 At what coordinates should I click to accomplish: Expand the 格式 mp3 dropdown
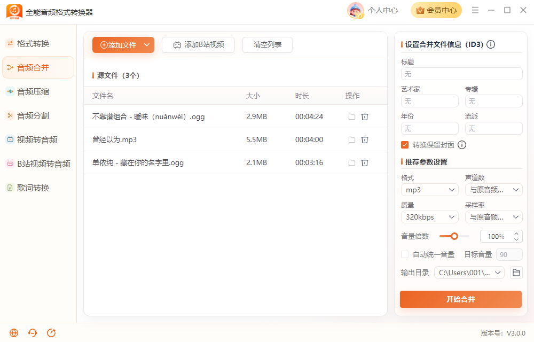[x=430, y=190]
